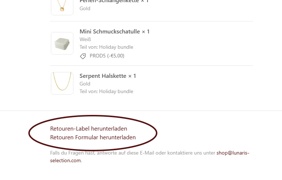This screenshot has width=282, height=180.
Task: Open the Serpent Halskette product thumbnail
Action: [x=62, y=83]
